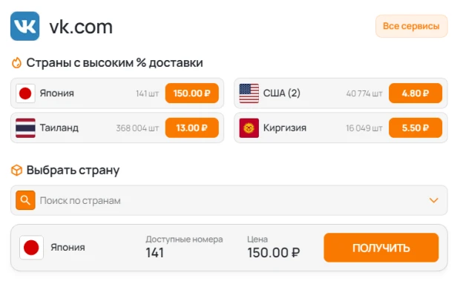Expand the country list chevron

click(x=433, y=200)
